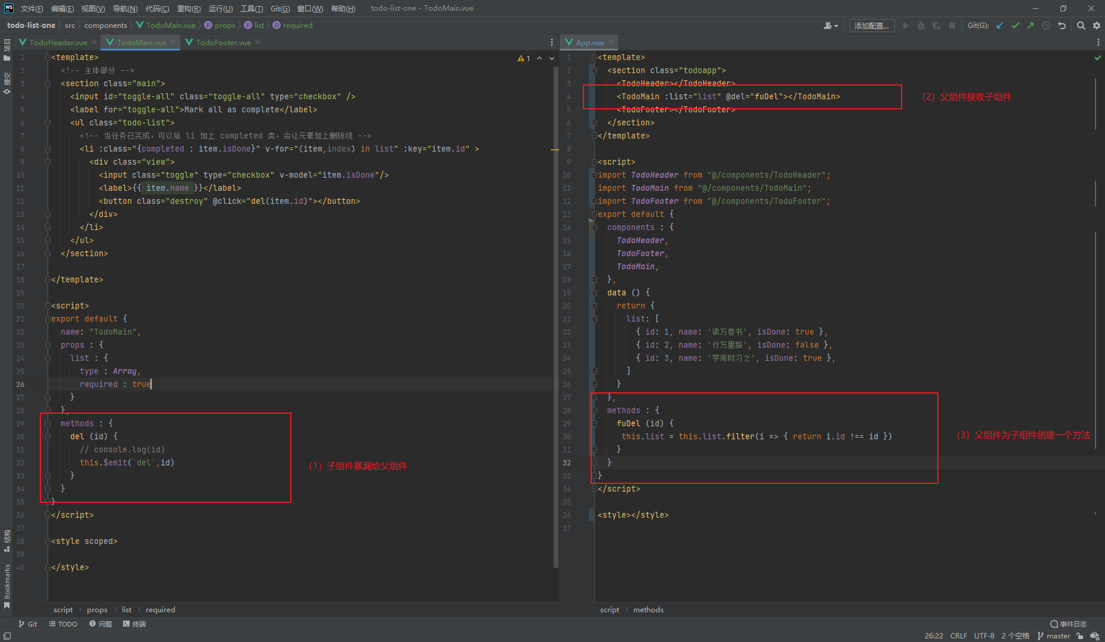Image resolution: width=1105 pixels, height=642 pixels.
Task: Open the Git(G) menu in menu bar
Action: click(280, 8)
